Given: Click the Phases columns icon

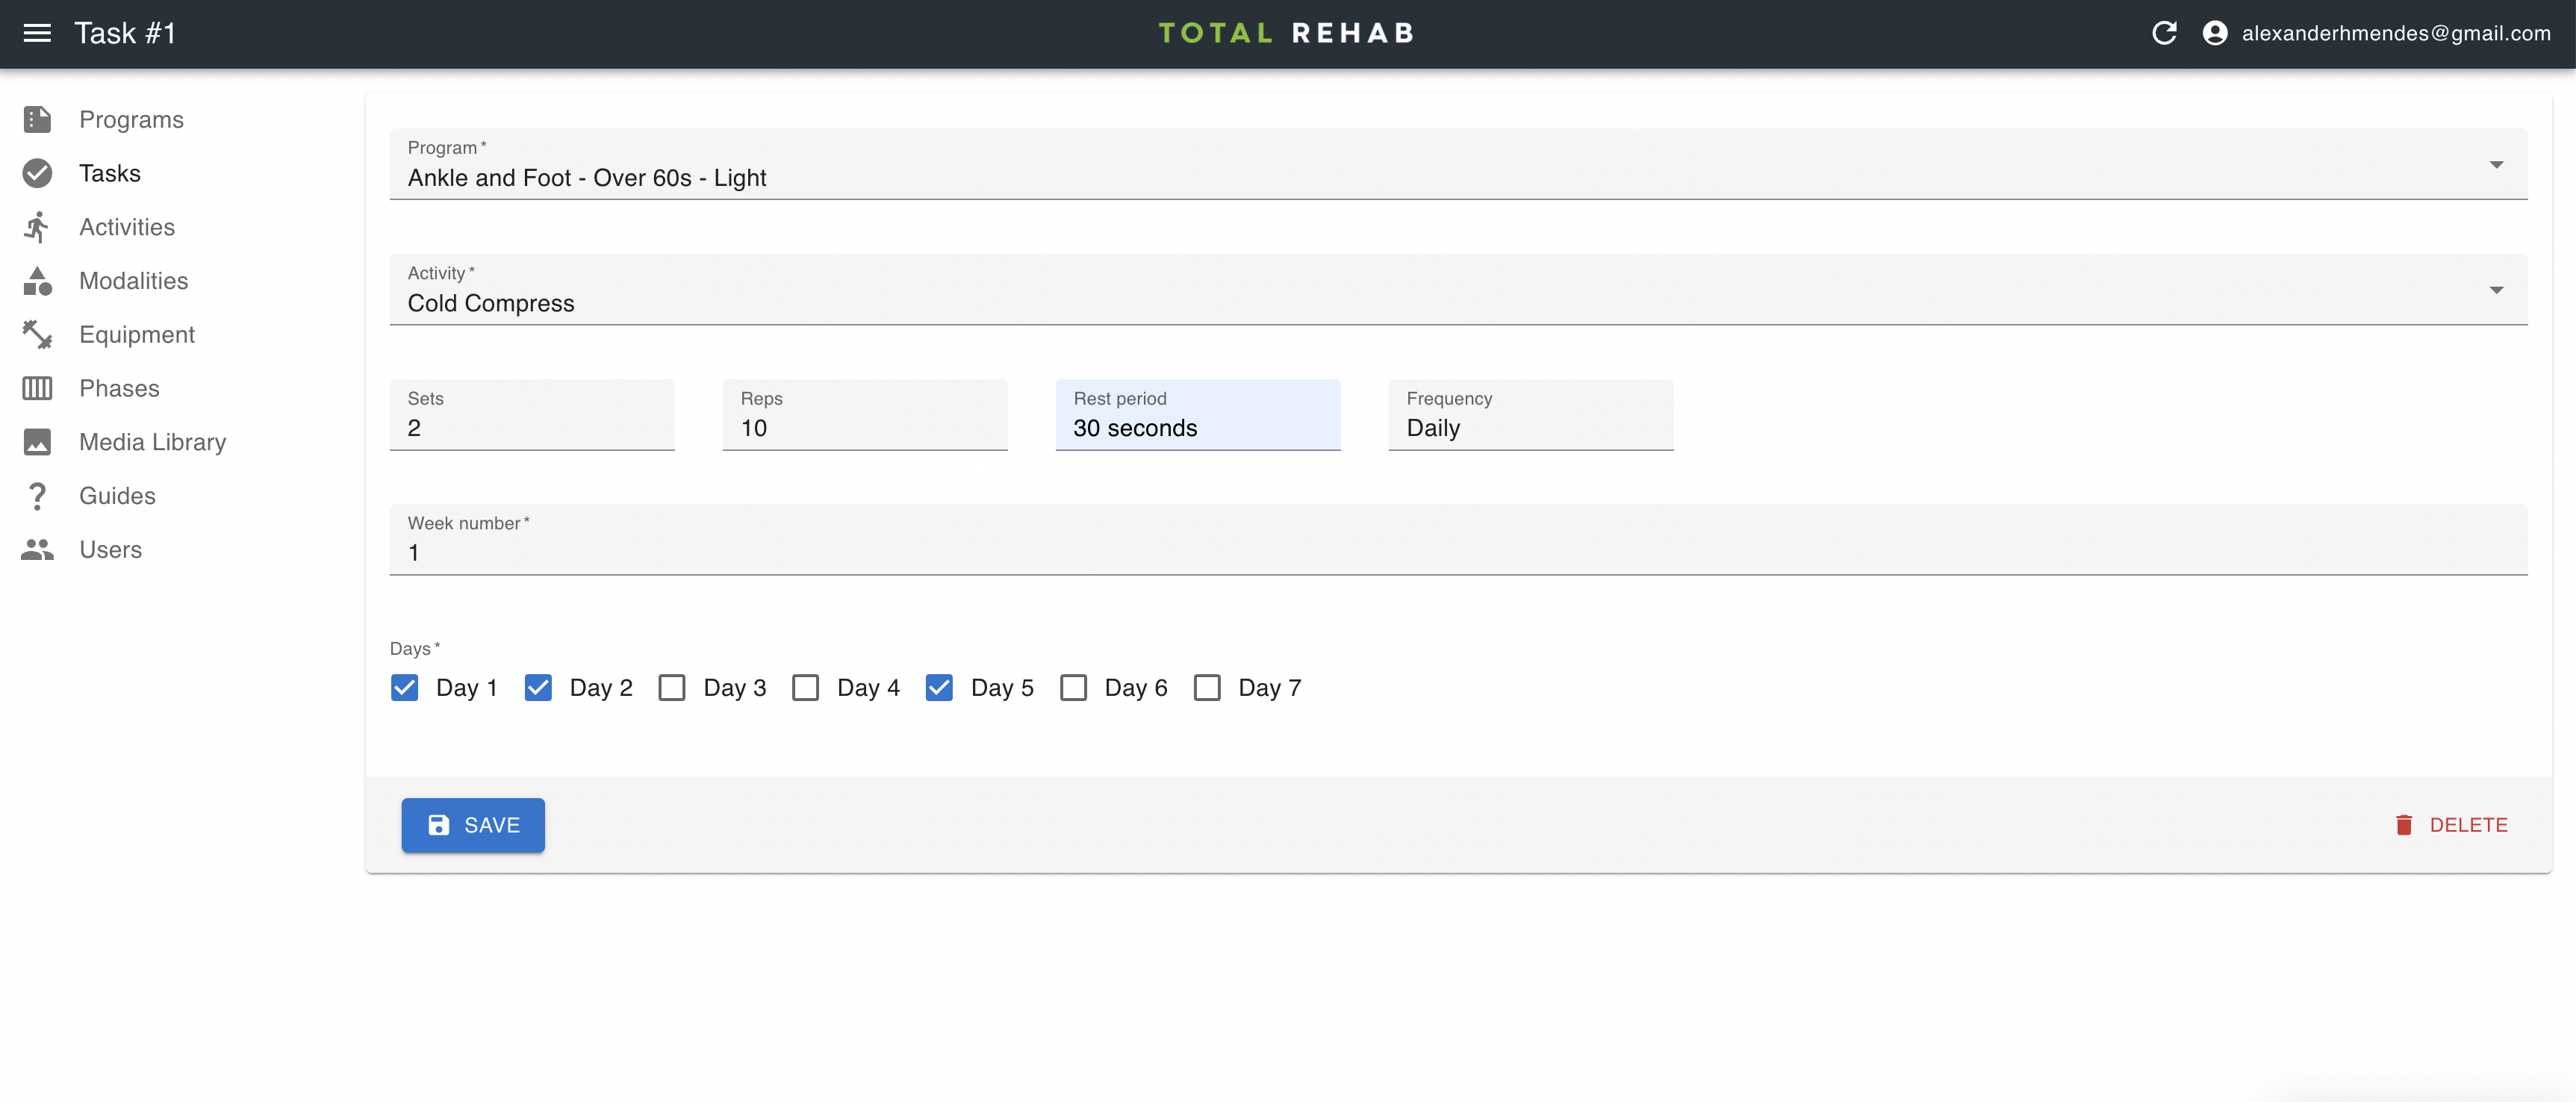Looking at the screenshot, I should (x=37, y=388).
